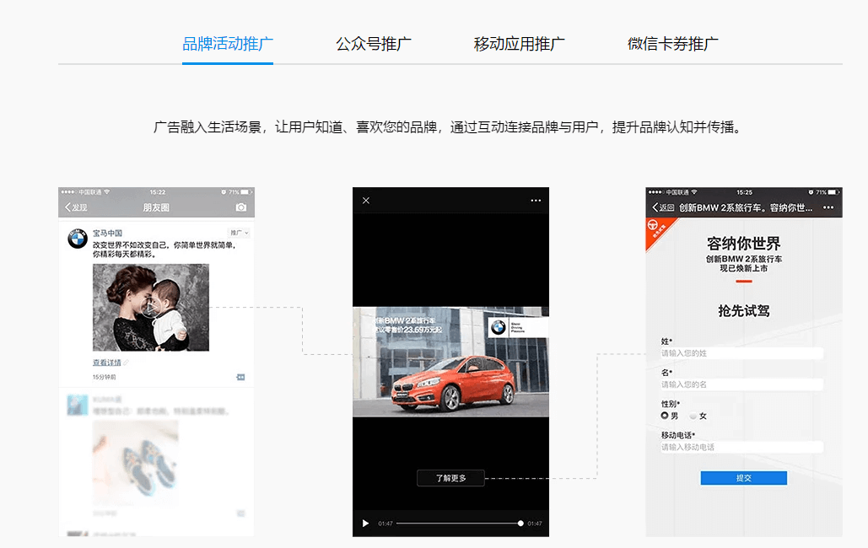
Task: Click the BMW logo badge in video
Action: [499, 327]
